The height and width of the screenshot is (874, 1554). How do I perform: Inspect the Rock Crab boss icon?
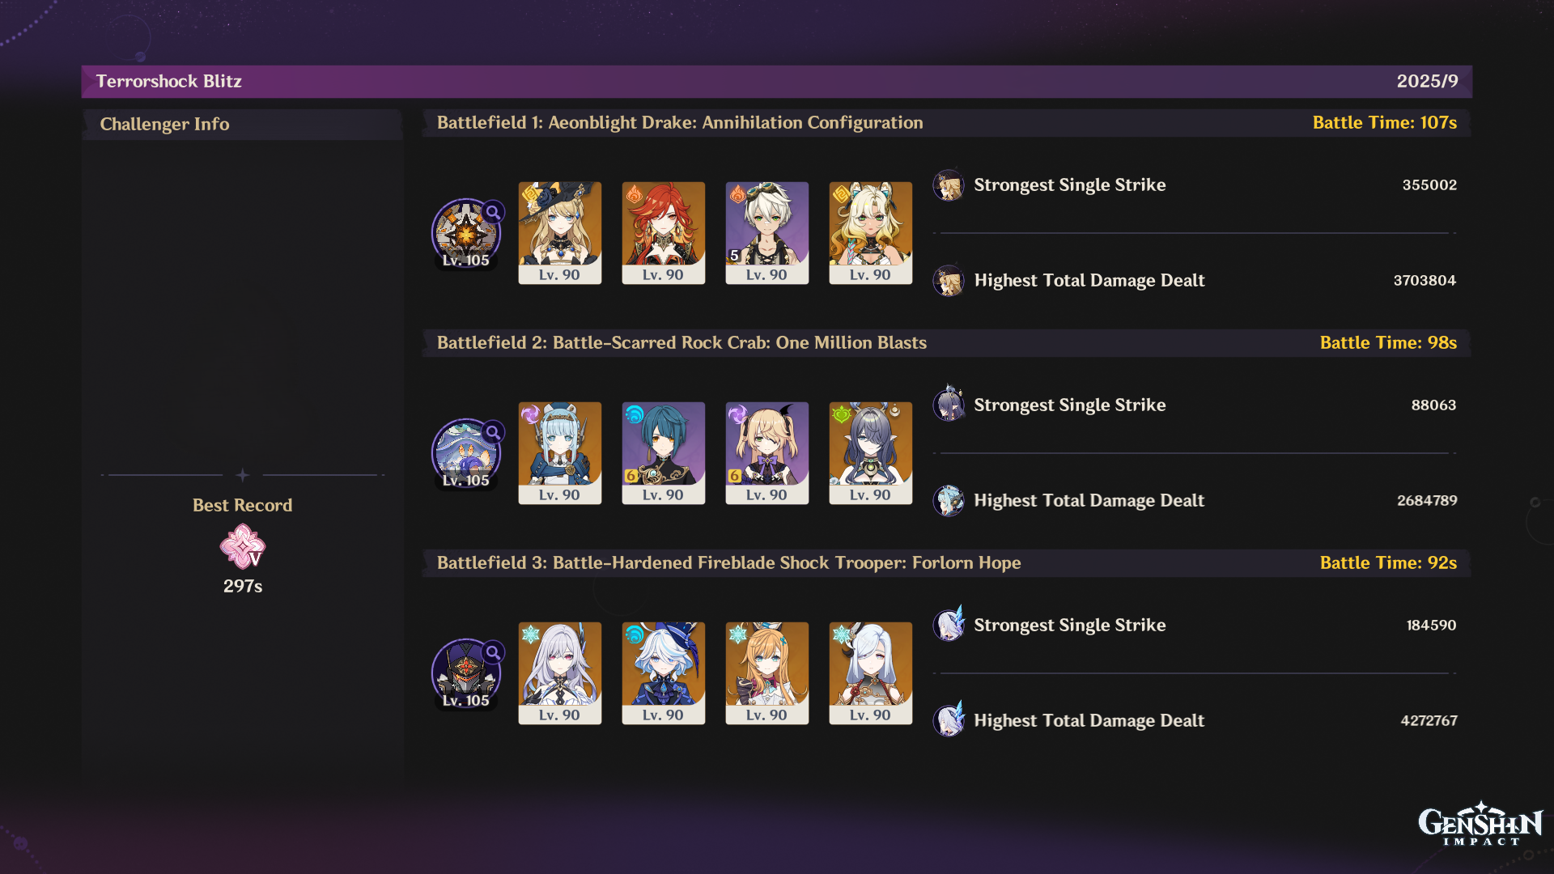click(x=466, y=453)
